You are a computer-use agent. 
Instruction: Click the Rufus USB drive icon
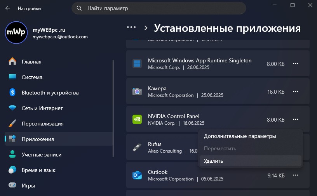[x=137, y=147]
